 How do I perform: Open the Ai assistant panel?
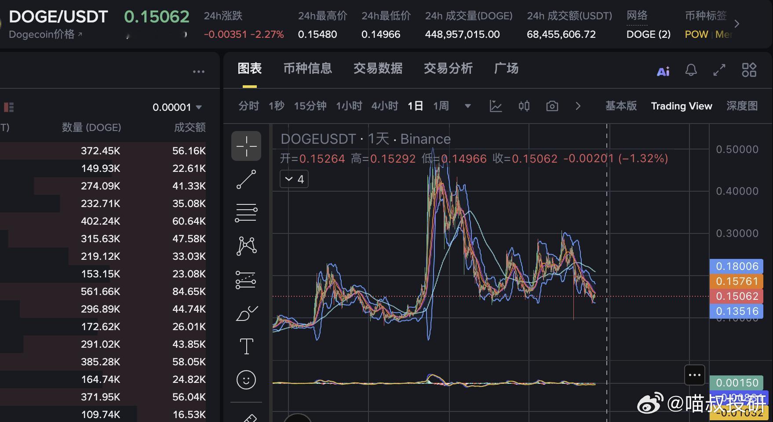coord(663,70)
